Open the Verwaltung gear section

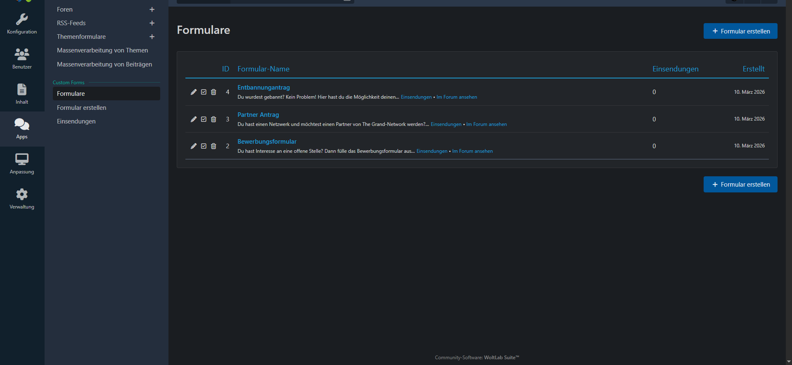[22, 199]
